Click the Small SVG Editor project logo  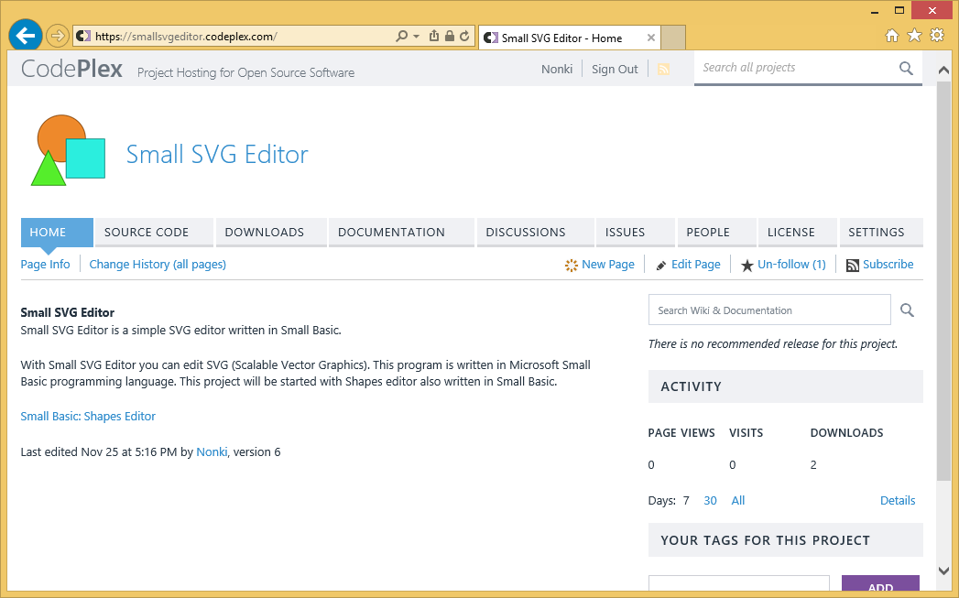pyautogui.click(x=69, y=150)
